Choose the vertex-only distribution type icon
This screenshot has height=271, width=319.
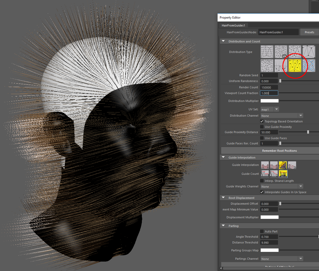(308, 52)
